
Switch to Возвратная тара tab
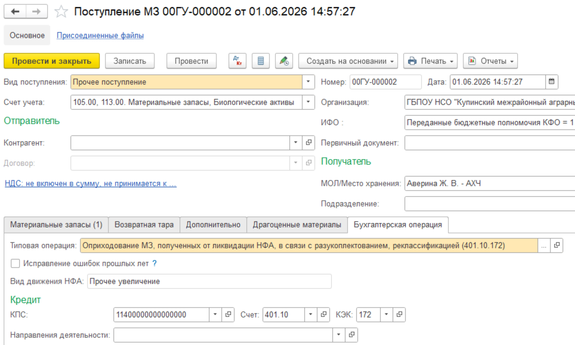[144, 224]
